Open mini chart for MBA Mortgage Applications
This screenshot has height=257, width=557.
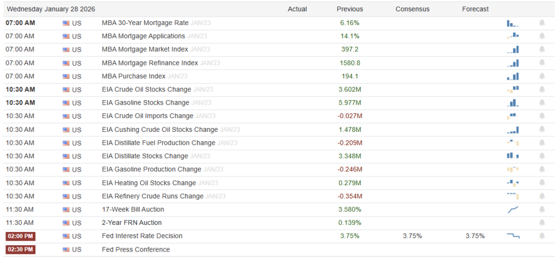click(x=513, y=36)
